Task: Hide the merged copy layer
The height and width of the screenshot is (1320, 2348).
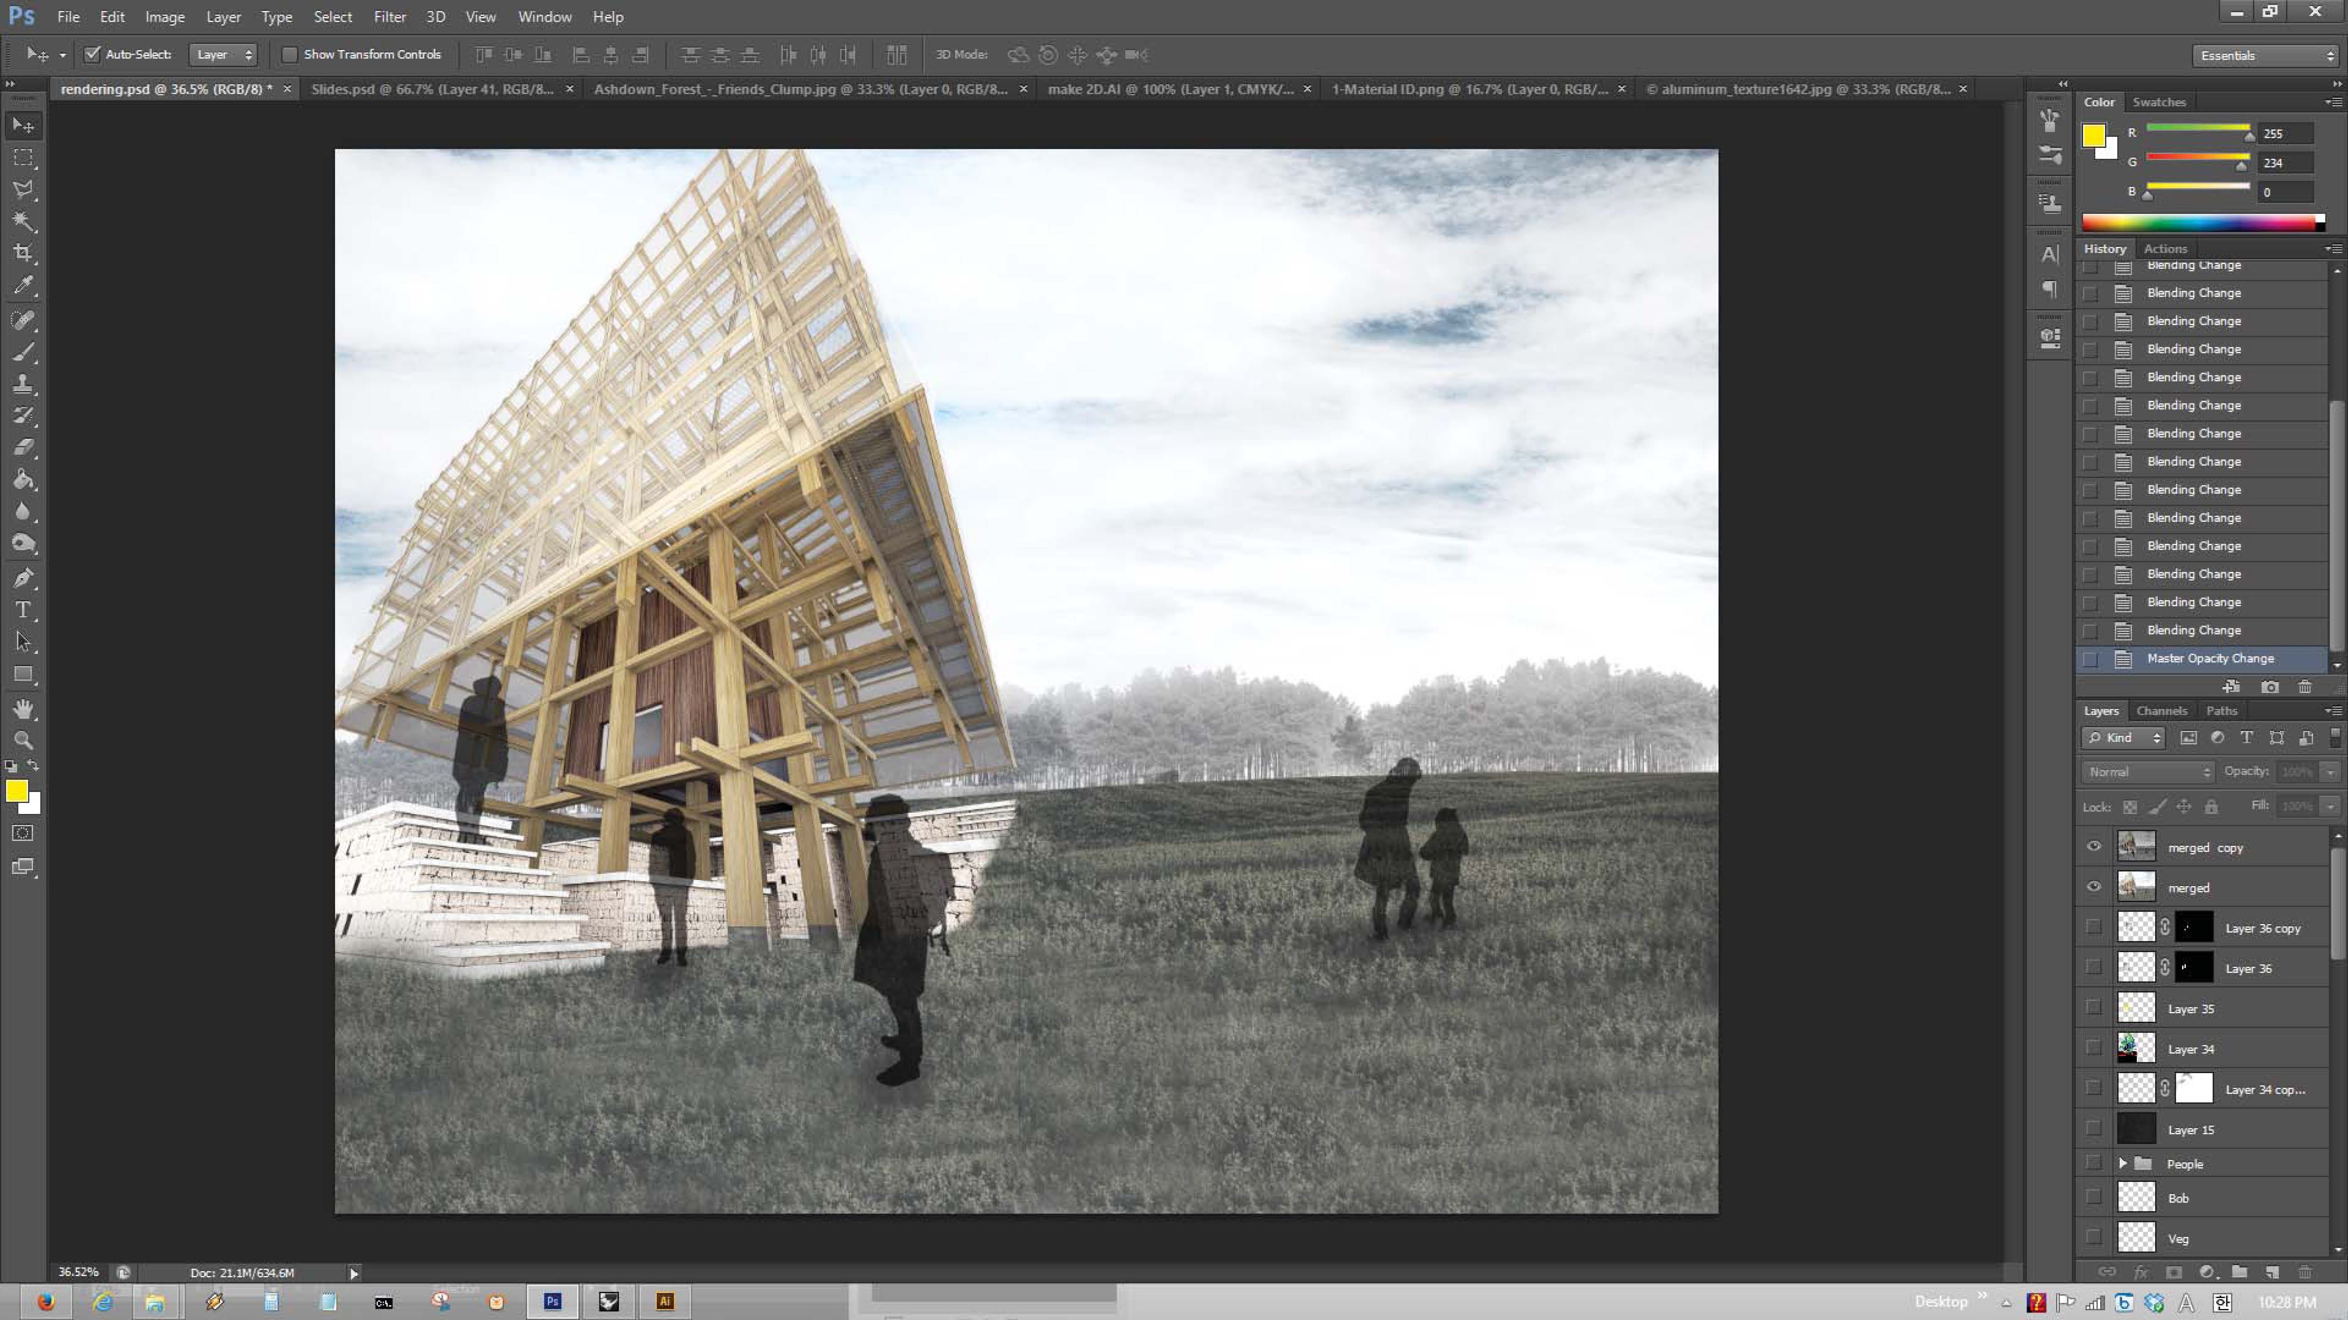Action: click(x=2094, y=846)
